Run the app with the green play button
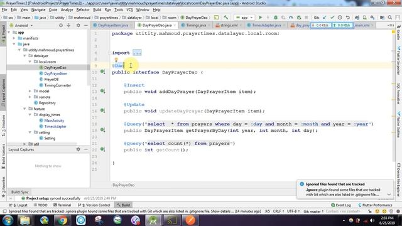This screenshot has width=402, height=226. tap(260, 18)
